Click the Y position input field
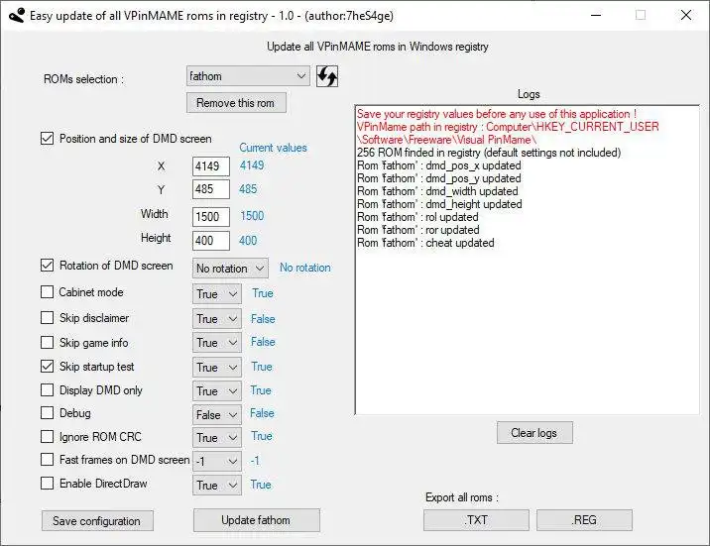Screen dimensions: 710x546 point(211,189)
